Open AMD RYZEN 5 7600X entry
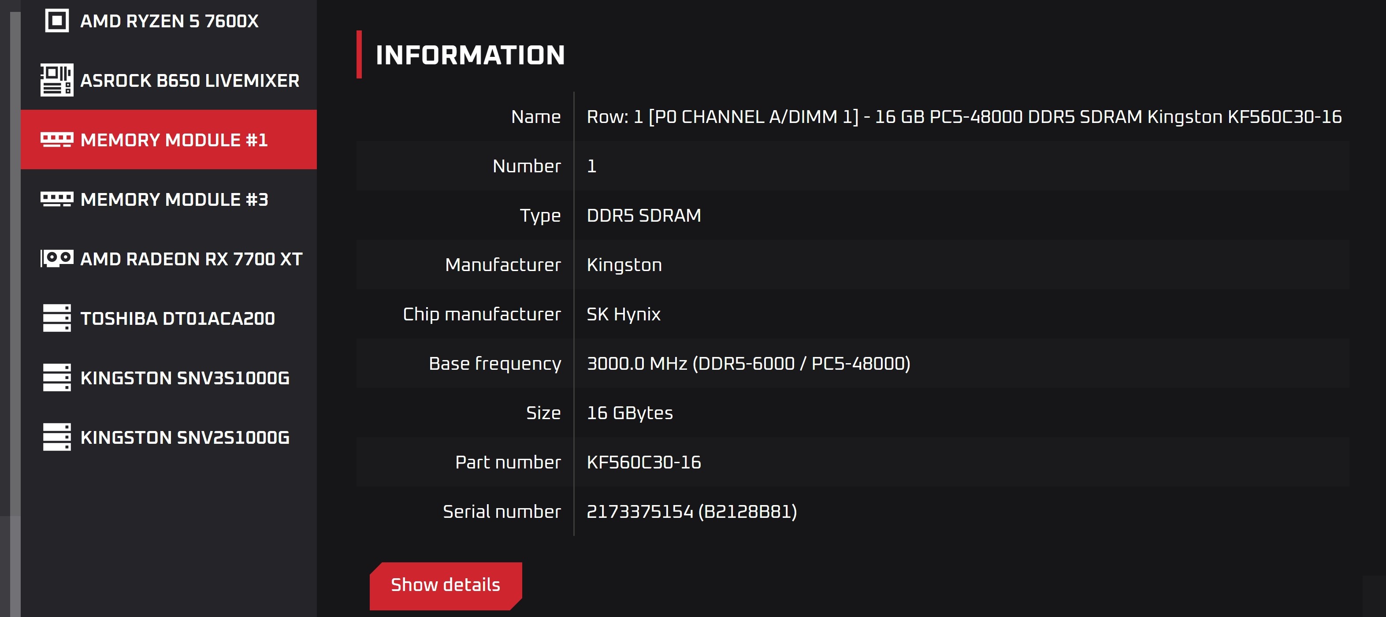This screenshot has height=617, width=1386. click(x=169, y=21)
